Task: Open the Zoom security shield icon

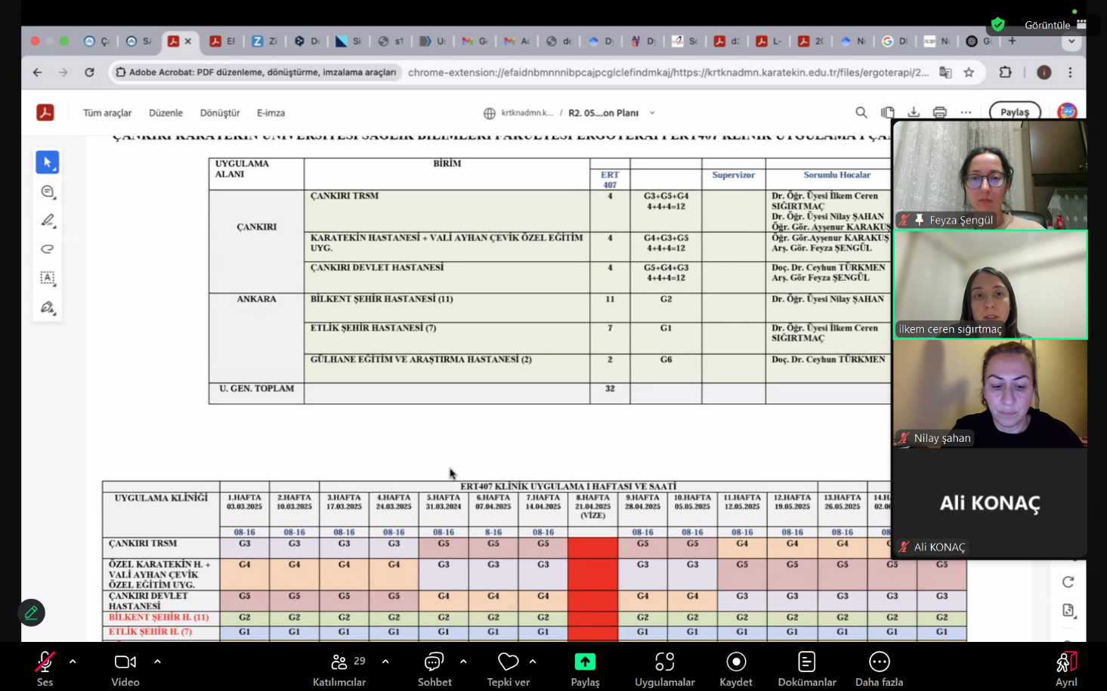Action: point(998,24)
